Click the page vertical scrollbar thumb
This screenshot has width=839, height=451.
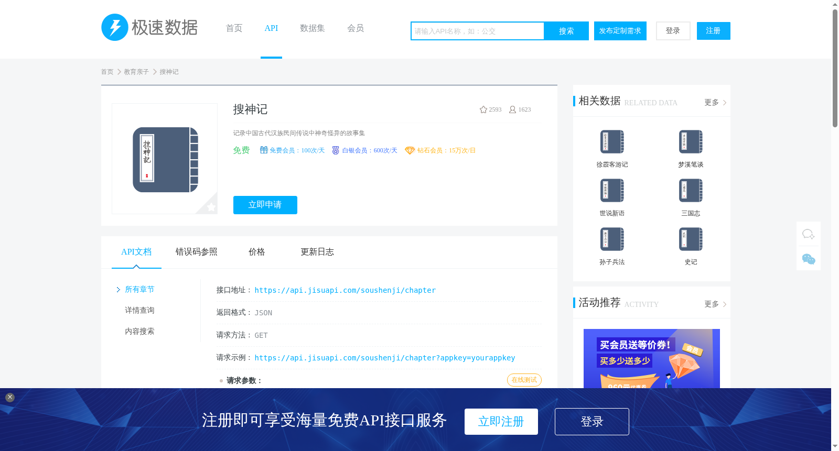[835, 68]
